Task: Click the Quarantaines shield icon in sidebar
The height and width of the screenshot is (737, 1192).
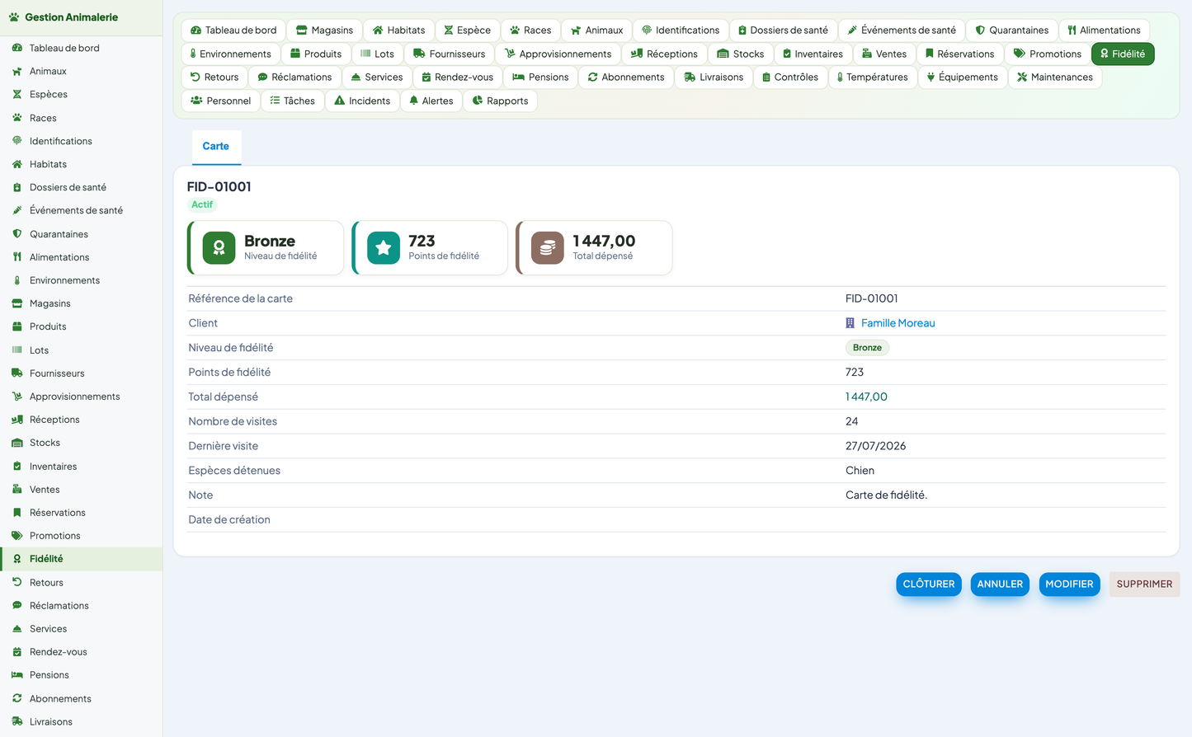Action: 17,234
